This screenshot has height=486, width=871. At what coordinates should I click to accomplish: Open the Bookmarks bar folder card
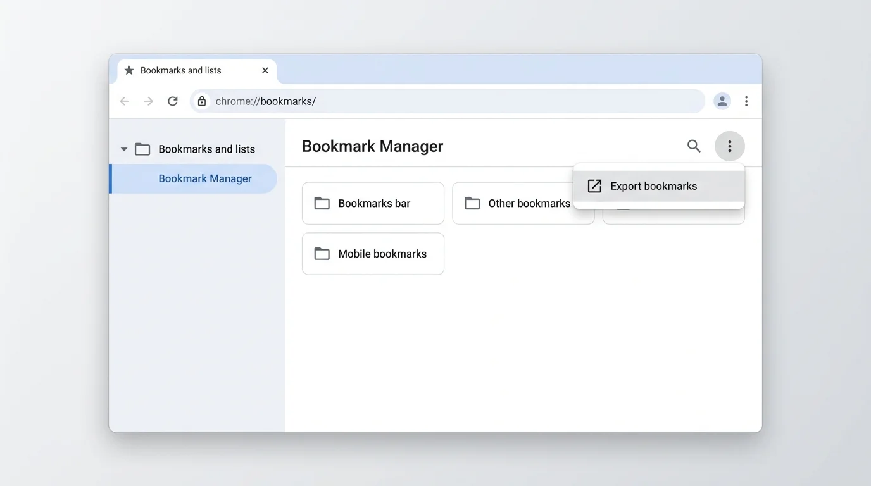pyautogui.click(x=373, y=203)
